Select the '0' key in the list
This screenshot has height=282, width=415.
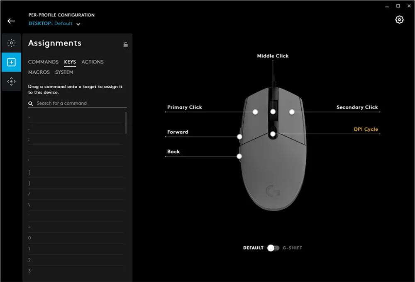pos(76,238)
